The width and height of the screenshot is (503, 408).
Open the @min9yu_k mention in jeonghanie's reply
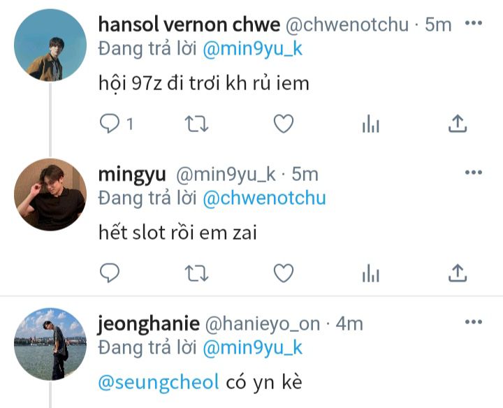tap(252, 348)
